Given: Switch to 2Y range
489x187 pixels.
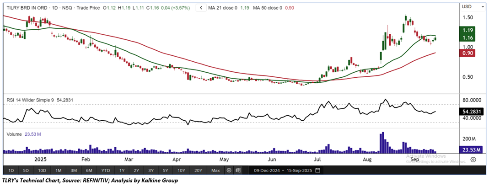Looking at the screenshot, I should 136,171.
